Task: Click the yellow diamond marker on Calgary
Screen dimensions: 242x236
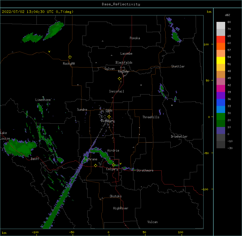Action: click(x=114, y=165)
